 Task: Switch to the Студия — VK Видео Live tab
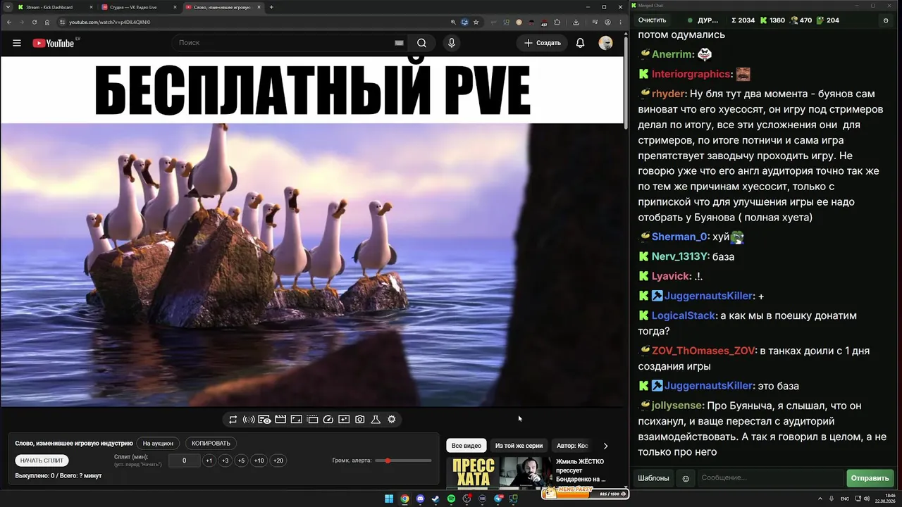138,7
